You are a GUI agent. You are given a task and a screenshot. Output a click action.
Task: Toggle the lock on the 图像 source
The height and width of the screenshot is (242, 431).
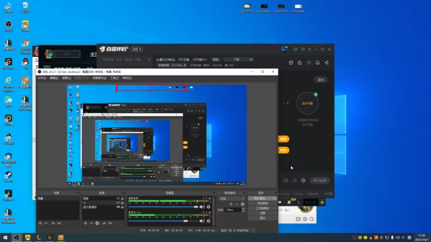(122, 198)
